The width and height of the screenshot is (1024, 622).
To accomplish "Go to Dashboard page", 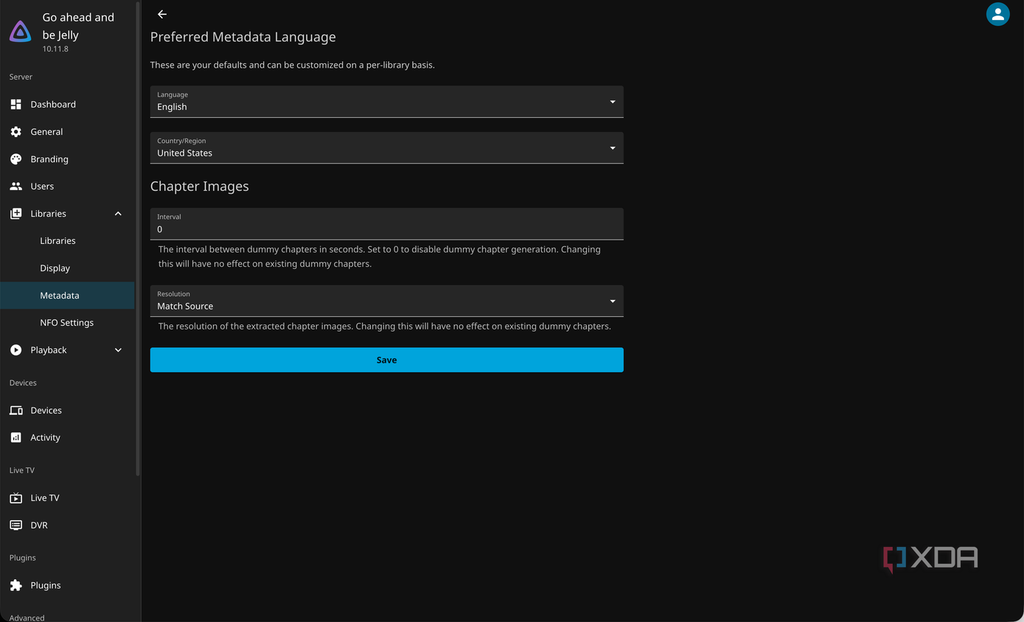I will point(53,105).
